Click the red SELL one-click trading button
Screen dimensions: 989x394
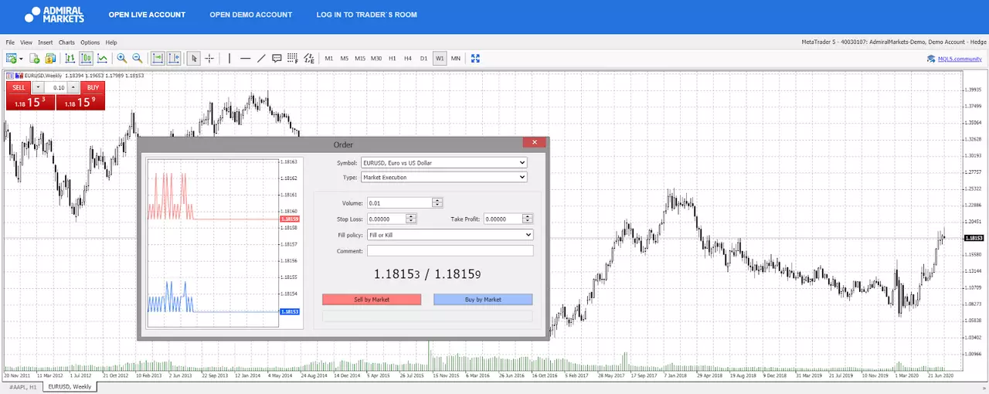pyautogui.click(x=19, y=87)
